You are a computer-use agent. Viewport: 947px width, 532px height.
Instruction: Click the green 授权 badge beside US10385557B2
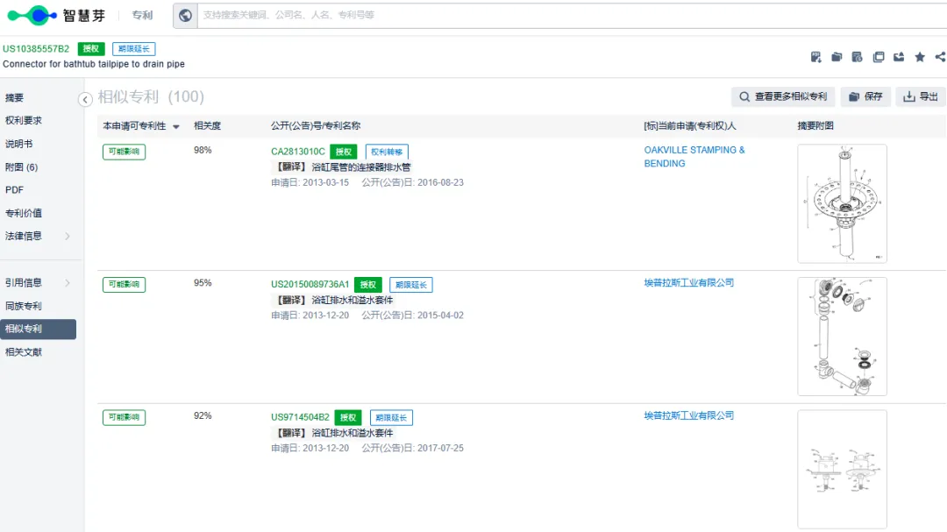coord(91,49)
